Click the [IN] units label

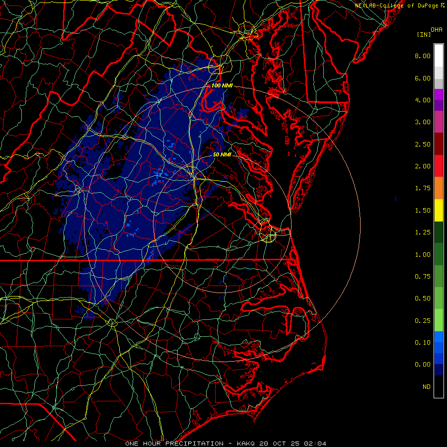coord(424,34)
